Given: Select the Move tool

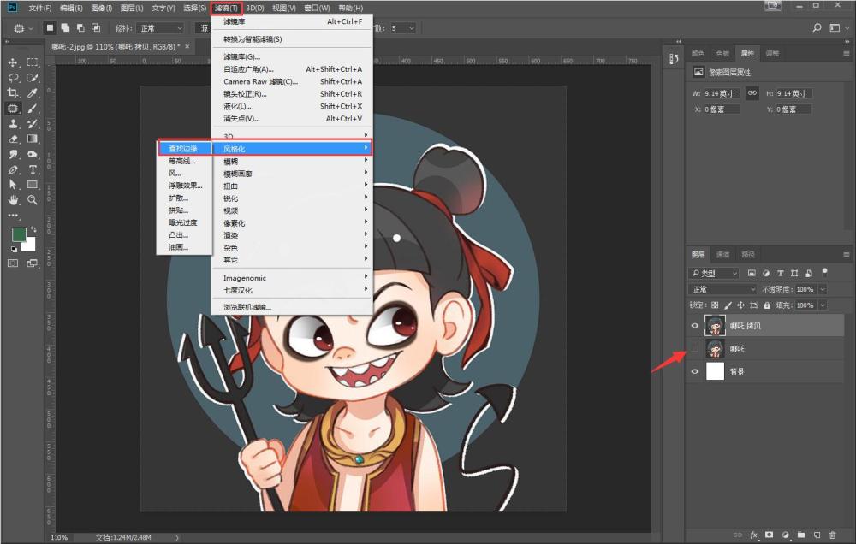Looking at the screenshot, I should pos(13,62).
